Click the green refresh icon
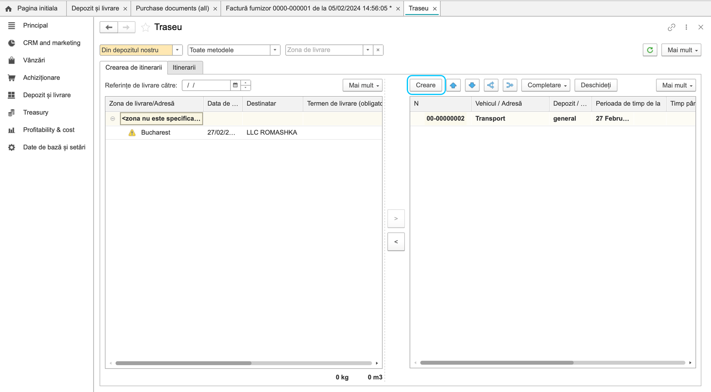 (x=650, y=50)
